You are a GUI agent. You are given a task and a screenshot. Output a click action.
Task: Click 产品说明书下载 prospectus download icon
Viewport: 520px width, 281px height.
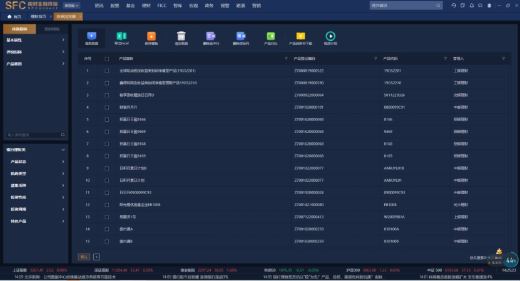pyautogui.click(x=300, y=36)
